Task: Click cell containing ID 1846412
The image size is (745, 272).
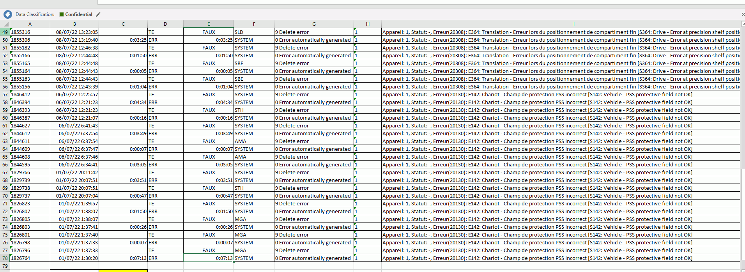Action: click(30, 94)
